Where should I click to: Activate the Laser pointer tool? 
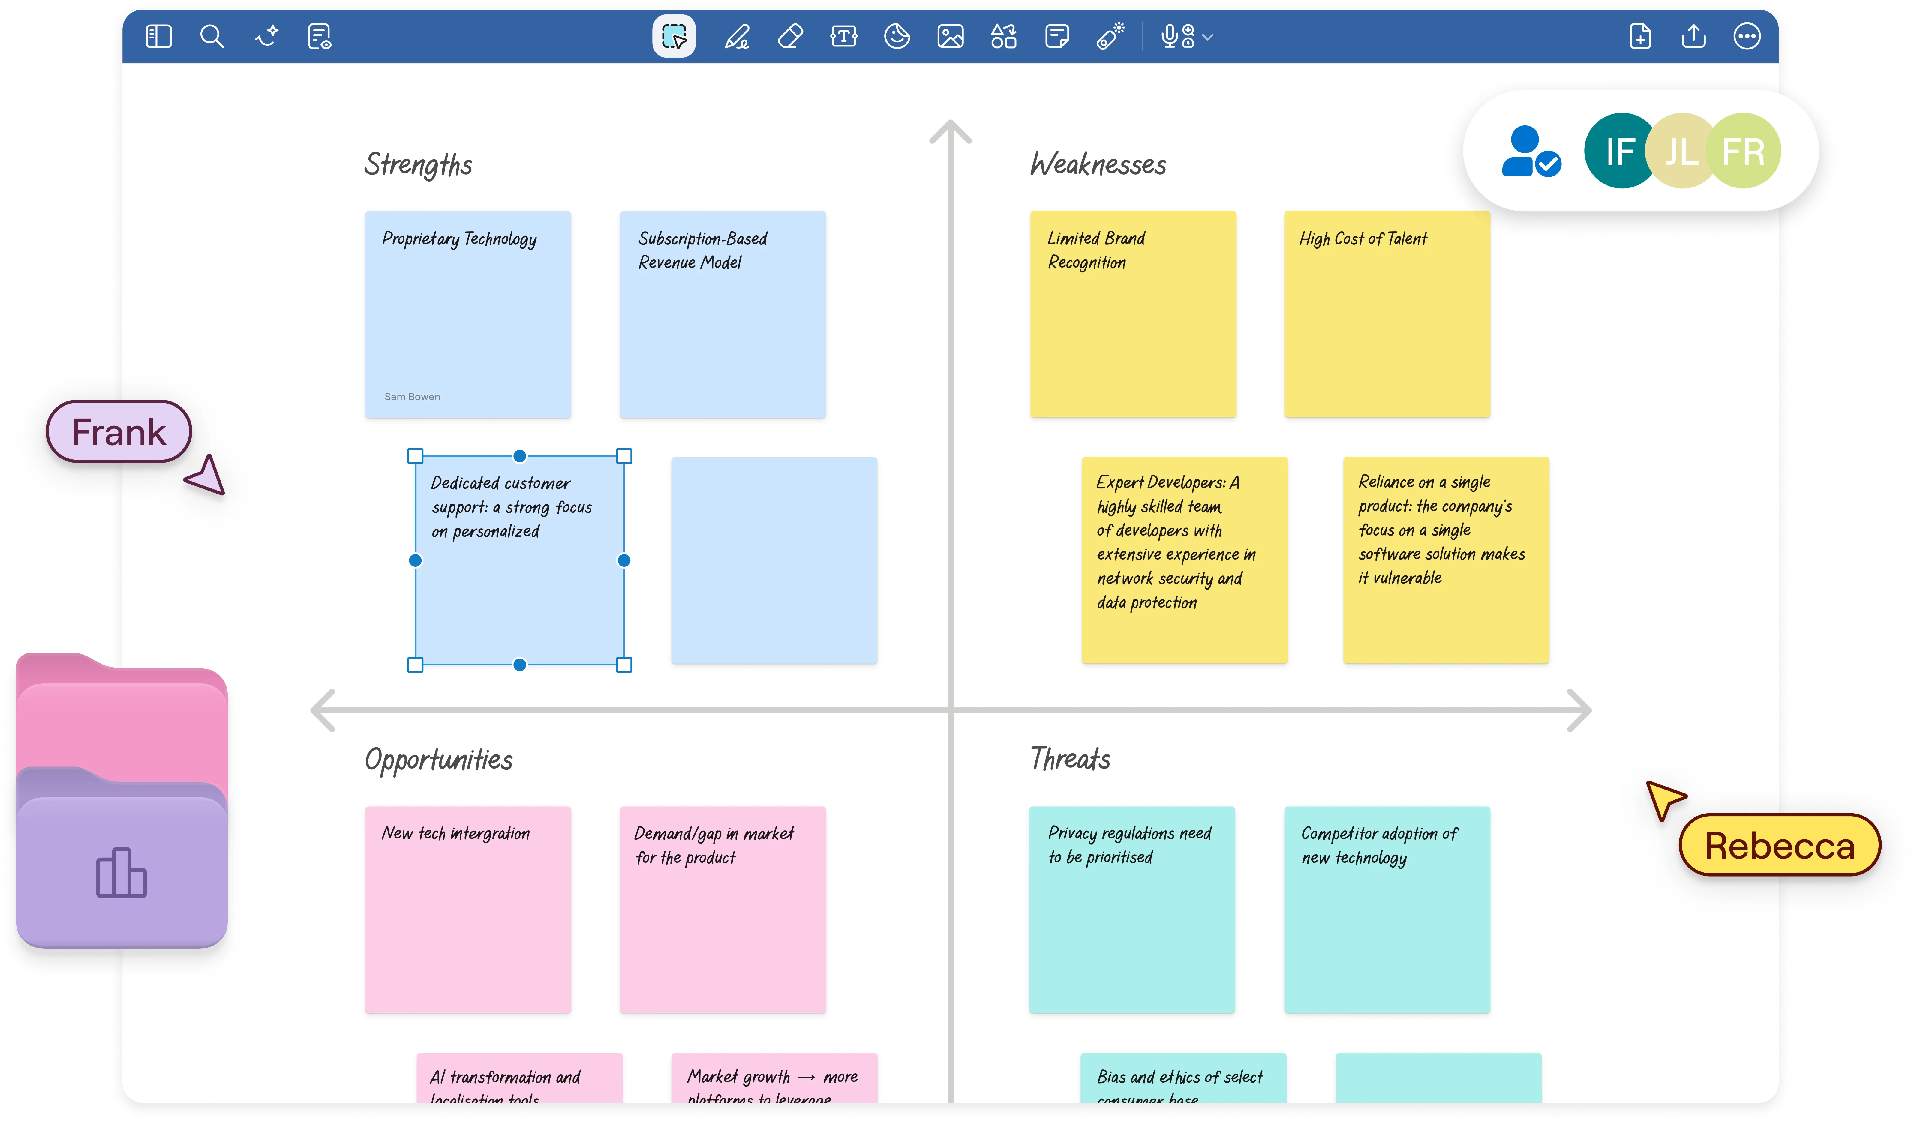click(x=1110, y=36)
